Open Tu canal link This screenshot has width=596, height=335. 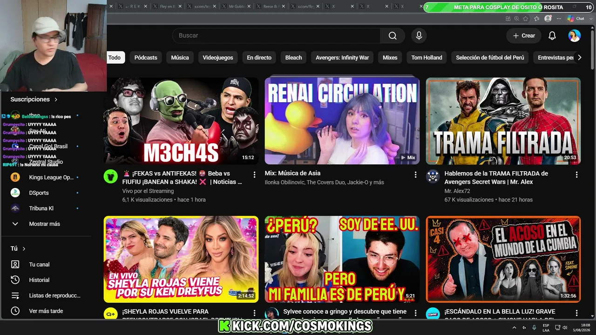(39, 264)
